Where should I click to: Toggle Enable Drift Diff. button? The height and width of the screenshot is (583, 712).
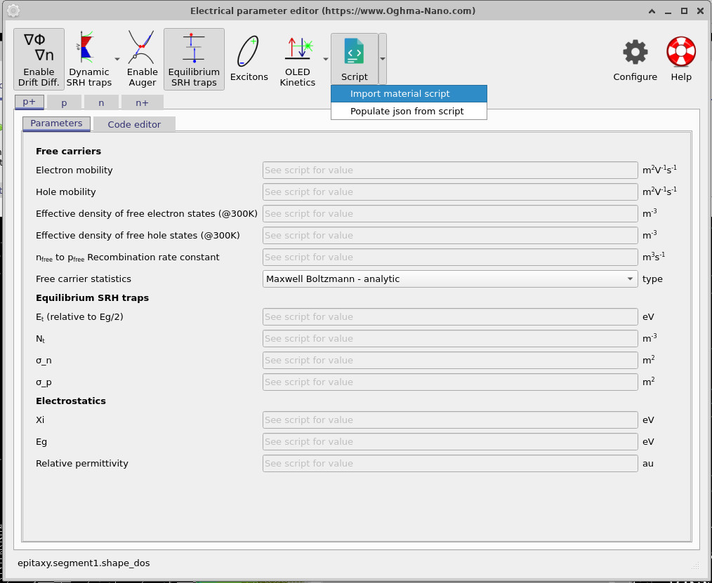(39, 59)
